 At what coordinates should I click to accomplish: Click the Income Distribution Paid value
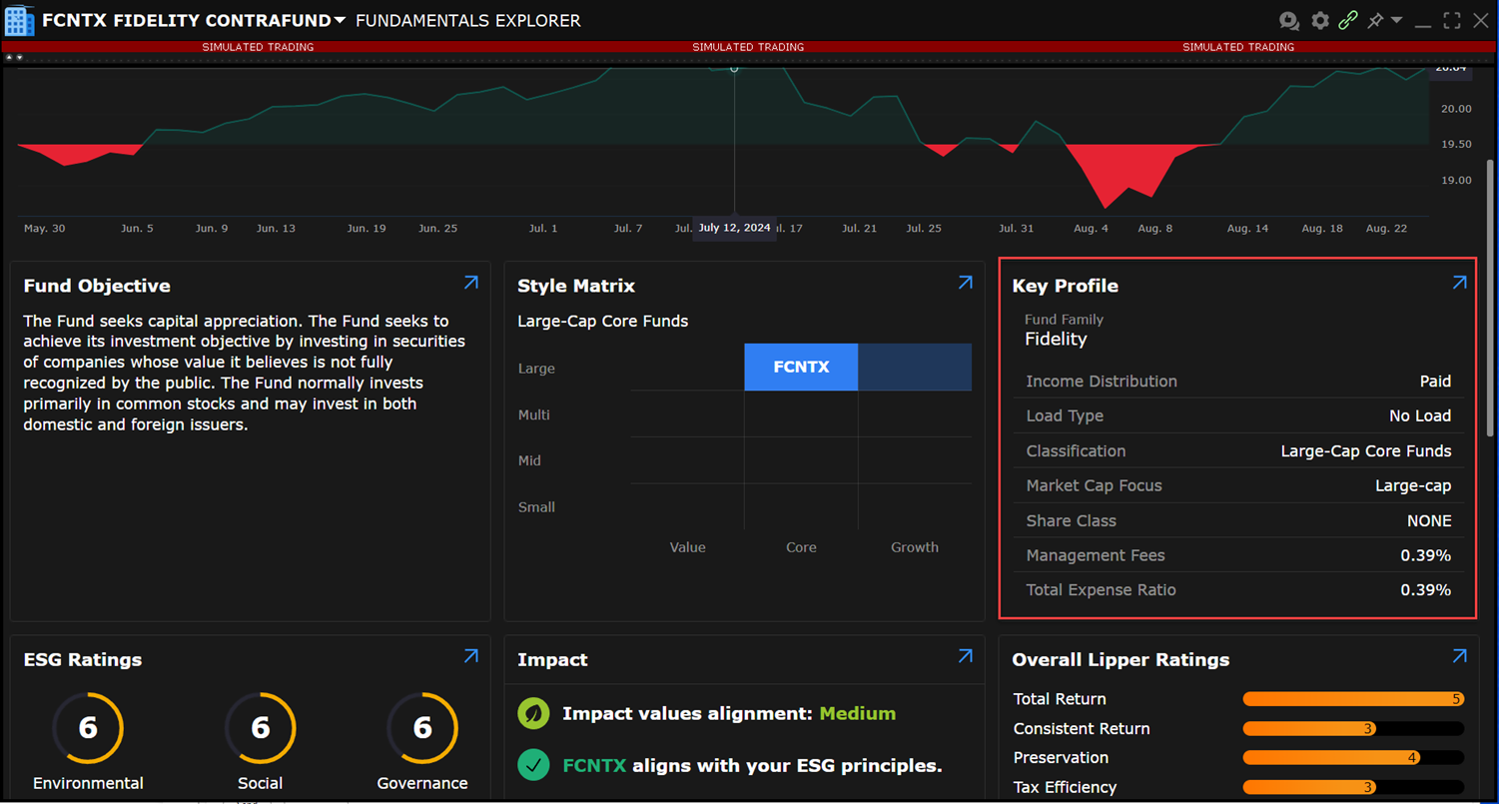1435,382
